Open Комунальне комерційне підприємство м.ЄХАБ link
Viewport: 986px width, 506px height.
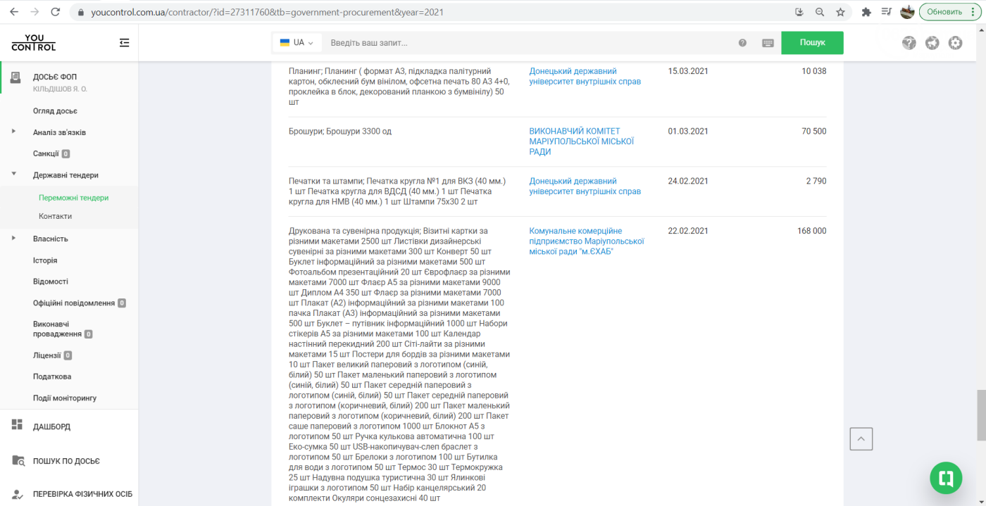[587, 241]
